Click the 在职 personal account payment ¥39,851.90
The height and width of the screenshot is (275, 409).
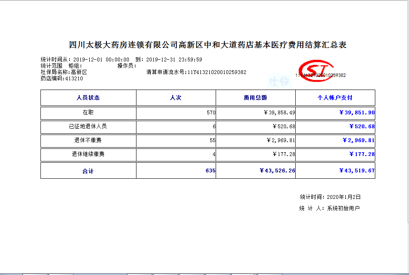pos(357,113)
